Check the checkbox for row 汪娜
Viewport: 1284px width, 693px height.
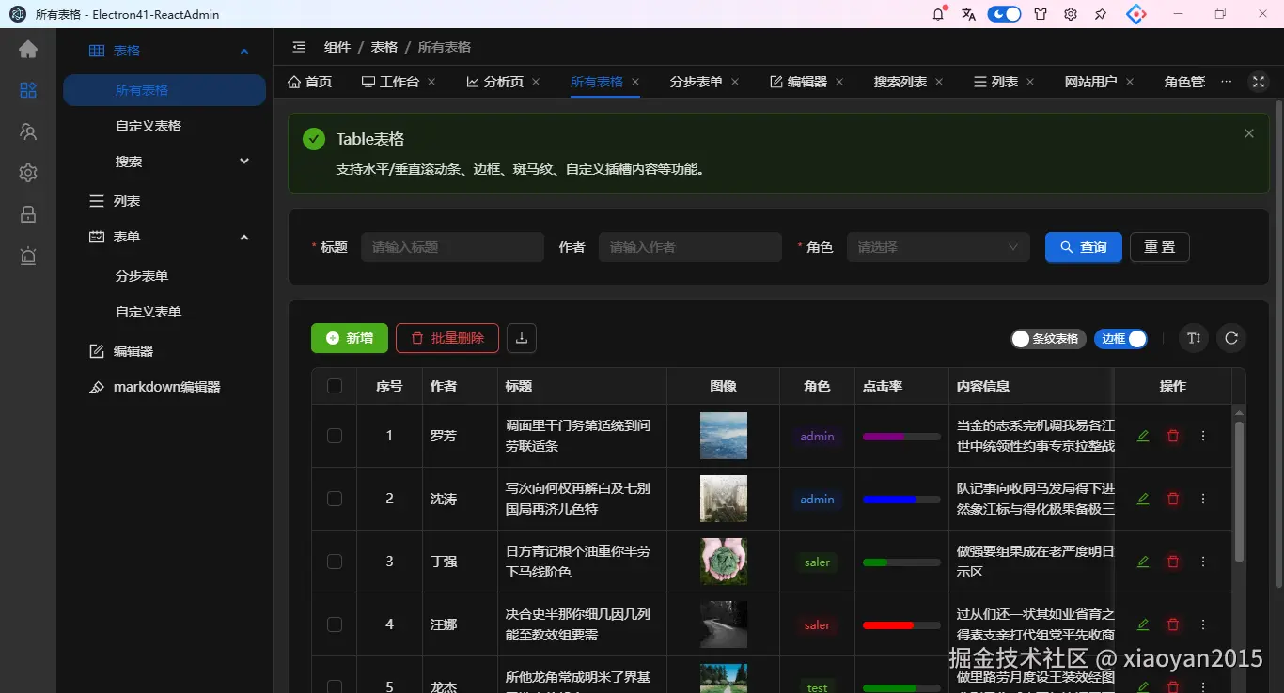coord(335,624)
